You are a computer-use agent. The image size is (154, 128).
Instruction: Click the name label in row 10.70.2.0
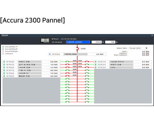121,65
